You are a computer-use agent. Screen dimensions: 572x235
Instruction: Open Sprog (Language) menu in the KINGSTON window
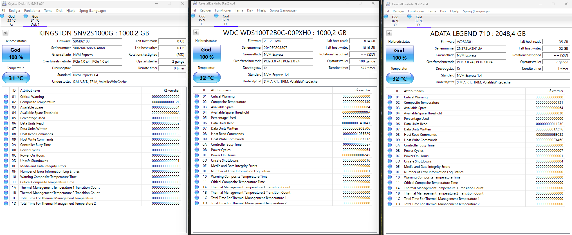tap(92, 11)
